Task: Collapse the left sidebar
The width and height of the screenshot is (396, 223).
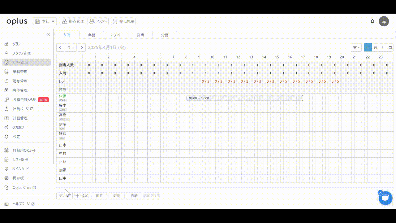Action: (48, 35)
